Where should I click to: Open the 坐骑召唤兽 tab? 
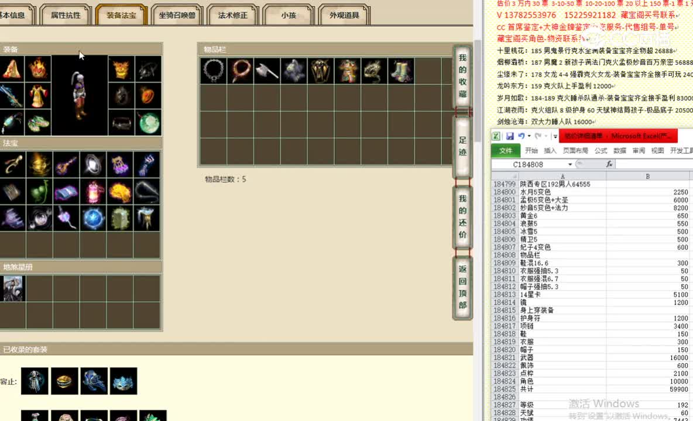coord(177,15)
